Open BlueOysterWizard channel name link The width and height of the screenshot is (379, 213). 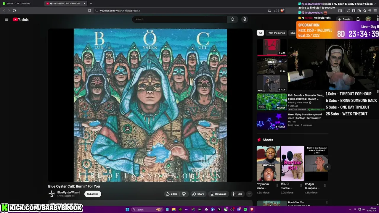pyautogui.click(x=69, y=192)
